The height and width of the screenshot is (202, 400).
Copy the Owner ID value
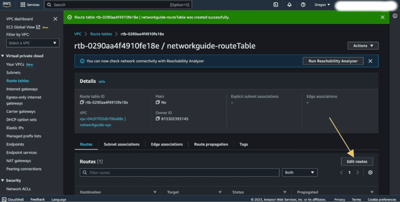158,119
